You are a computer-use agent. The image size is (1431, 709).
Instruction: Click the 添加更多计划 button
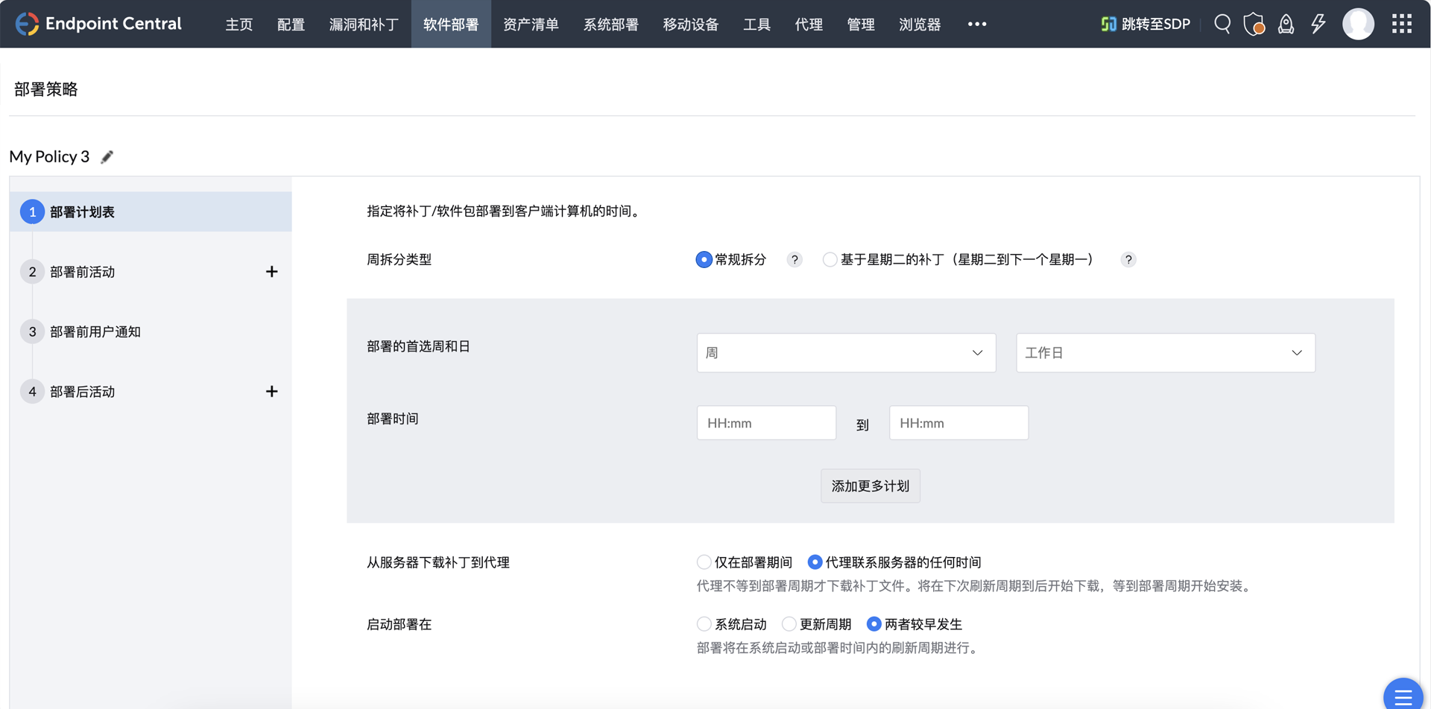pos(870,486)
